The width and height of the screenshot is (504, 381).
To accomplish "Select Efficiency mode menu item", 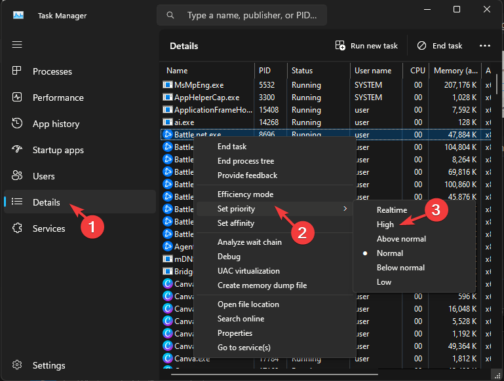I will 275,194.
